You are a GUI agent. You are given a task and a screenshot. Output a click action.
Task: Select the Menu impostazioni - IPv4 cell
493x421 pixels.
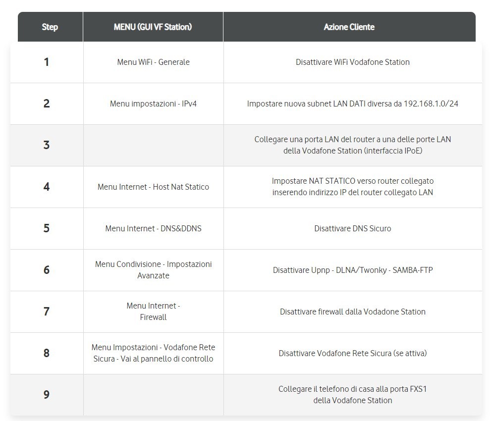[153, 104]
